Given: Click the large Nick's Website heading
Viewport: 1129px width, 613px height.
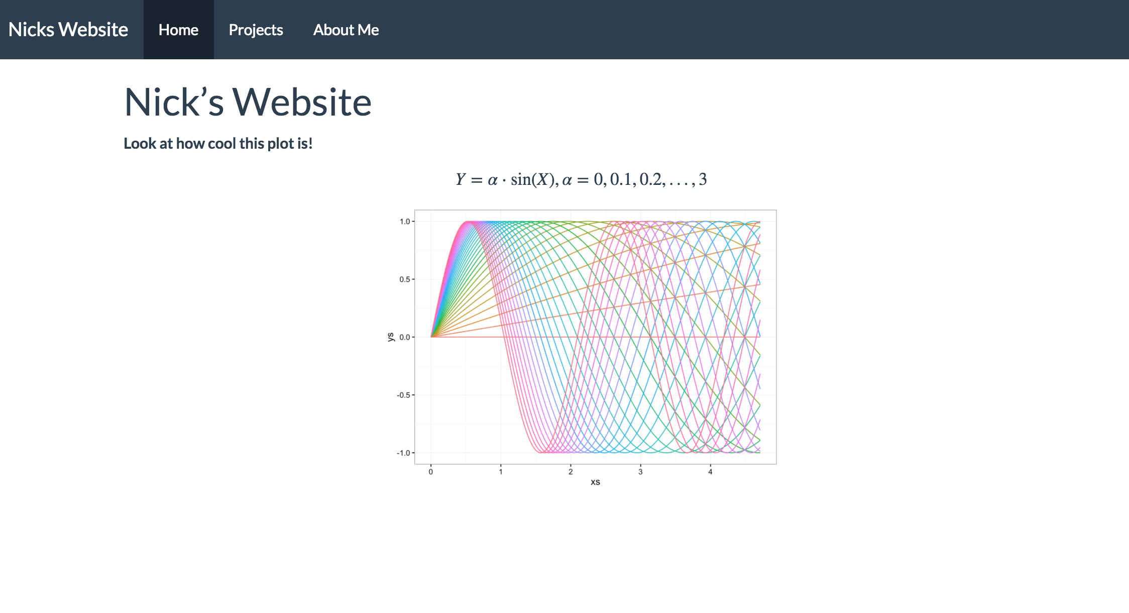Looking at the screenshot, I should click(x=248, y=102).
